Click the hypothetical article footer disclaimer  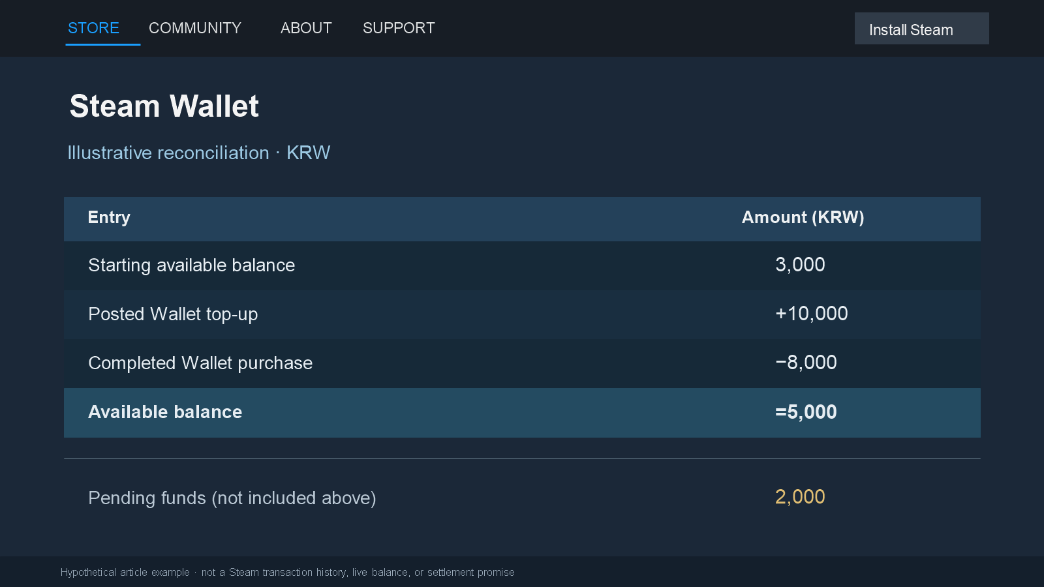[x=288, y=572]
